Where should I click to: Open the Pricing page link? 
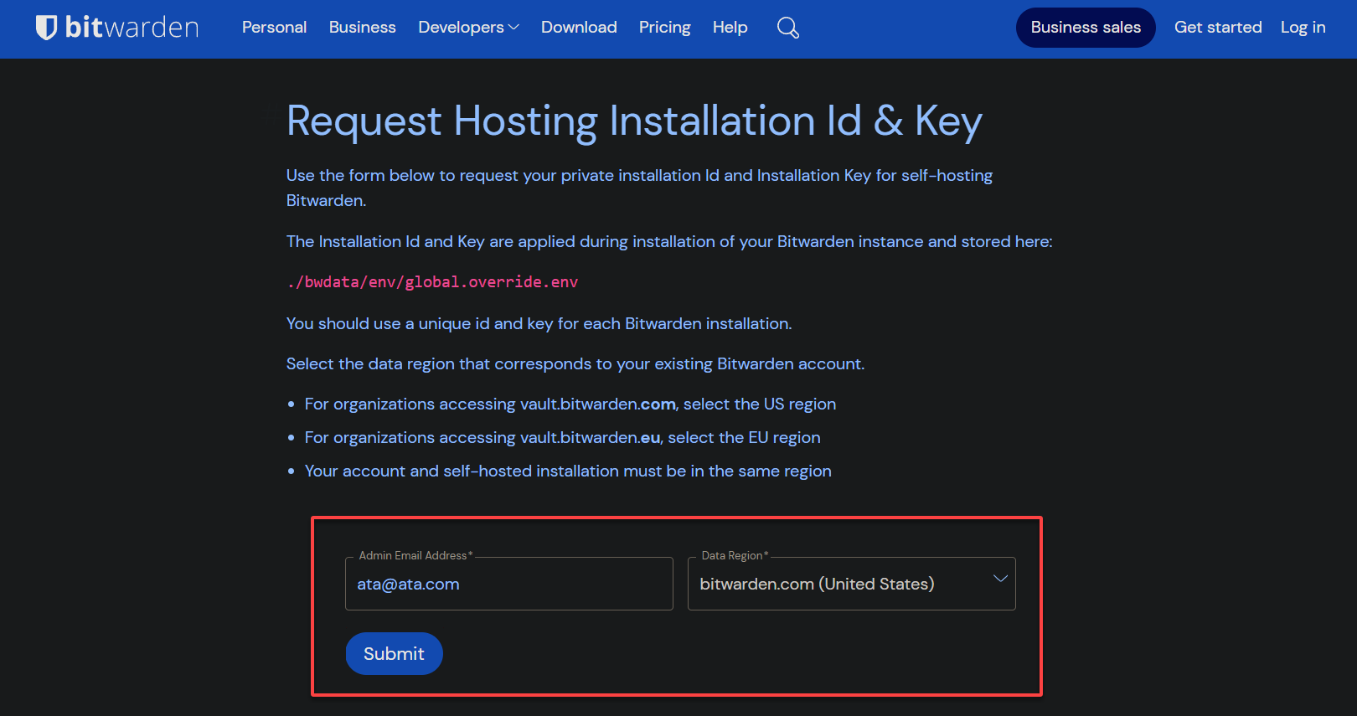(x=664, y=28)
